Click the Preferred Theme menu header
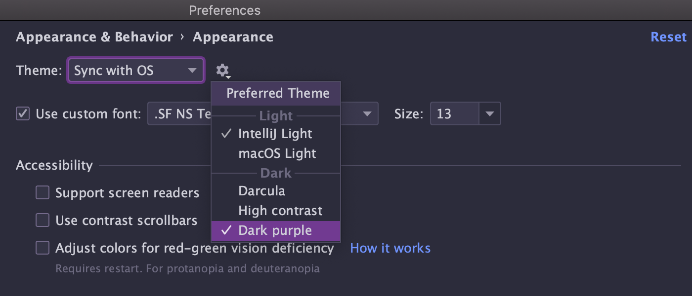692x296 pixels. click(x=278, y=93)
